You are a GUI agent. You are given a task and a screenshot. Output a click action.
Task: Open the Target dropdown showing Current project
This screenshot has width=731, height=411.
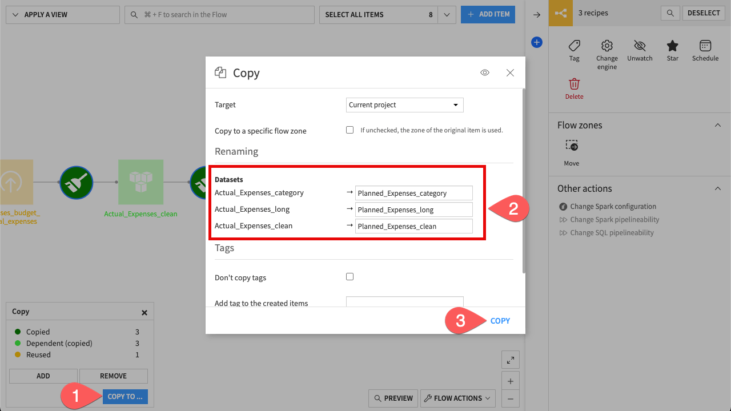coord(404,105)
